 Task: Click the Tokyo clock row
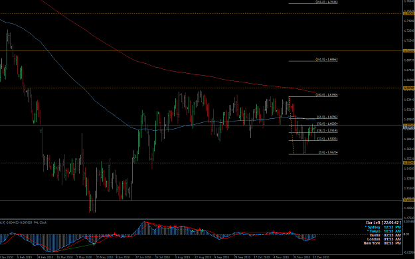[x=384, y=231]
